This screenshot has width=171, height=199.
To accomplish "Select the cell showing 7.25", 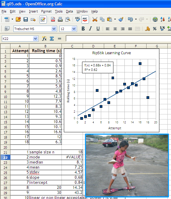I will [72, 167].
